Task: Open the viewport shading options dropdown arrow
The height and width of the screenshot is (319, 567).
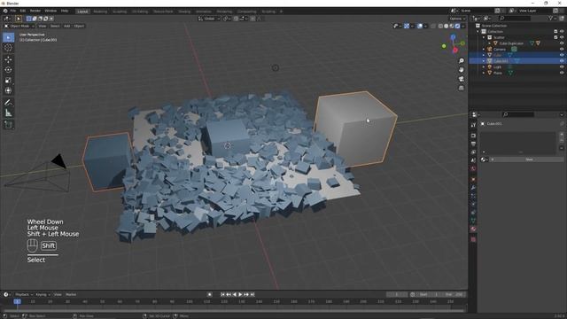Action: [x=463, y=26]
